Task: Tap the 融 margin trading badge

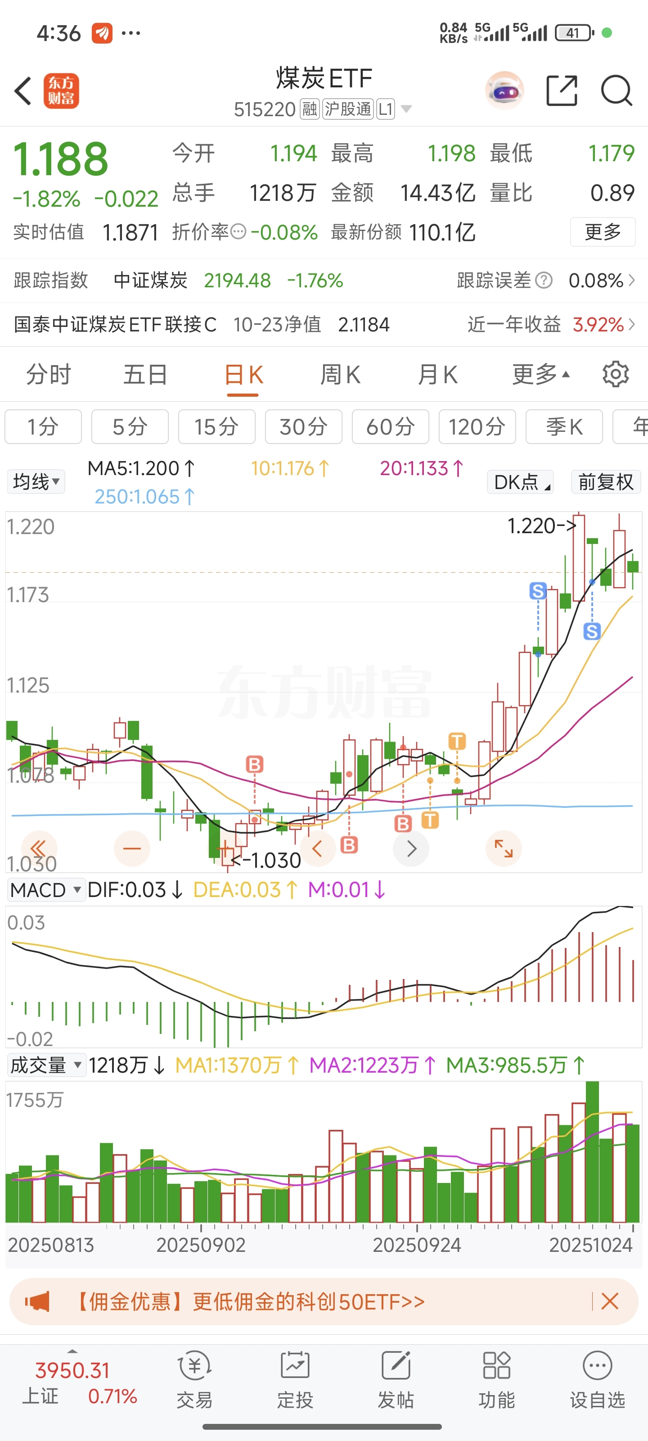Action: tap(309, 109)
